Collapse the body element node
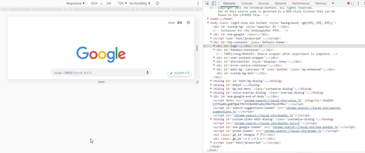The height and width of the screenshot is (153, 365). pyautogui.click(x=208, y=23)
